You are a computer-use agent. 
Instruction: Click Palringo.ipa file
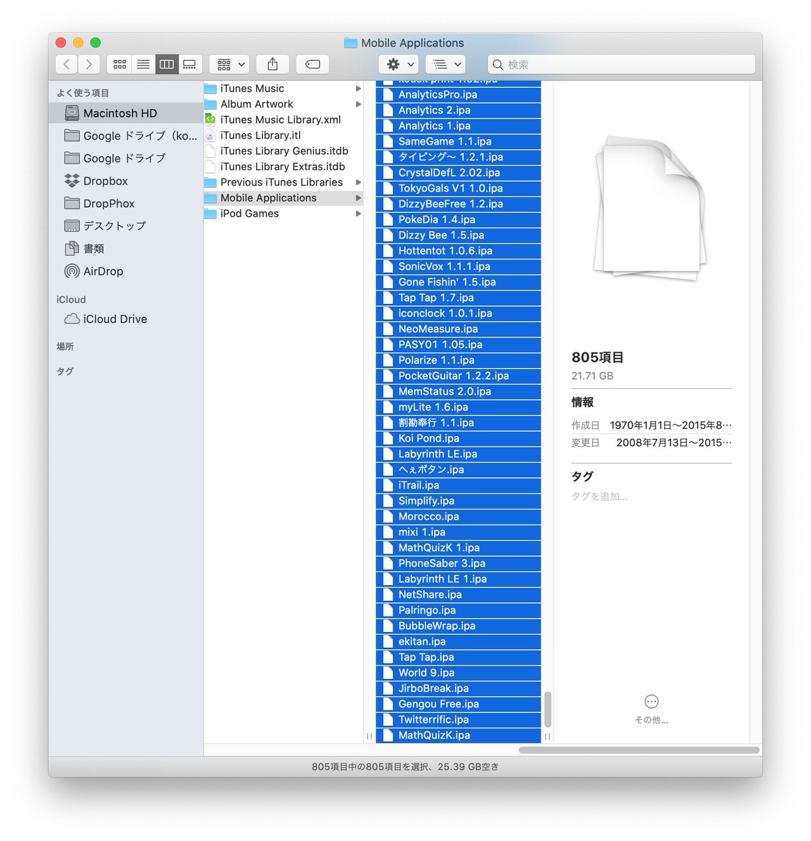pos(458,610)
